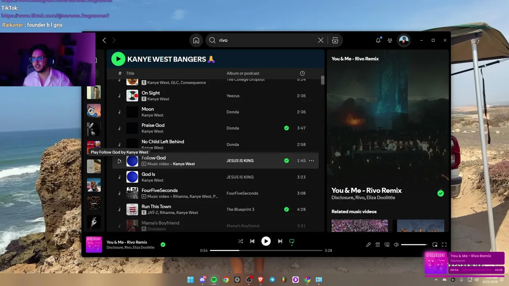The image size is (509, 286).
Task: Open 'The Blueprint 3' album link
Action: (x=240, y=209)
